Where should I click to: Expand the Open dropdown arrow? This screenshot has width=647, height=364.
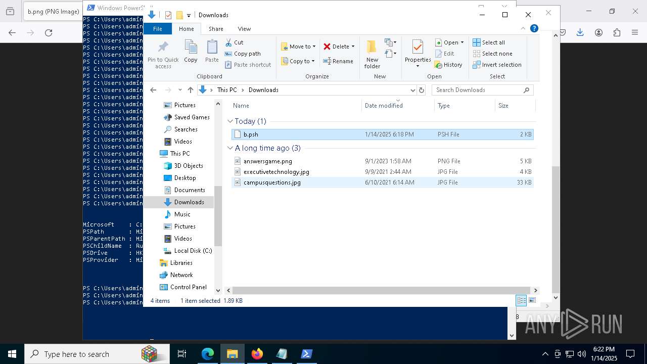462,42
